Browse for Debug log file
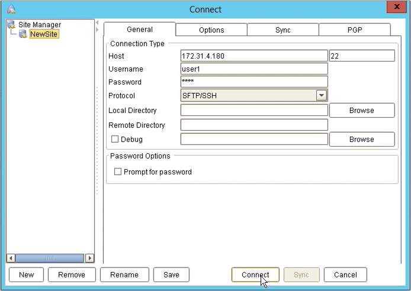 pyautogui.click(x=362, y=139)
